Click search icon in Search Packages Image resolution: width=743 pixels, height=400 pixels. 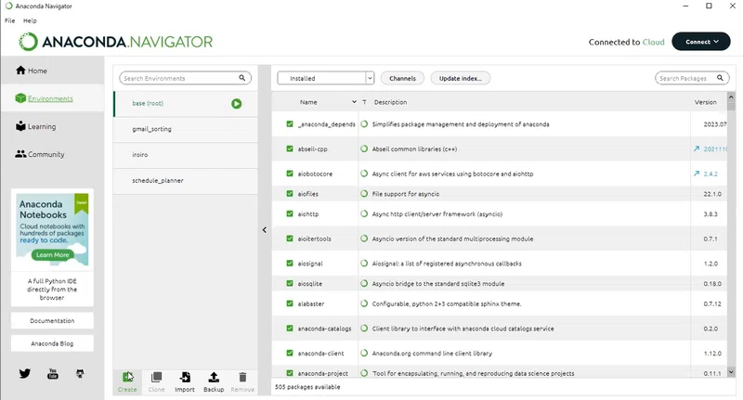pyautogui.click(x=720, y=78)
